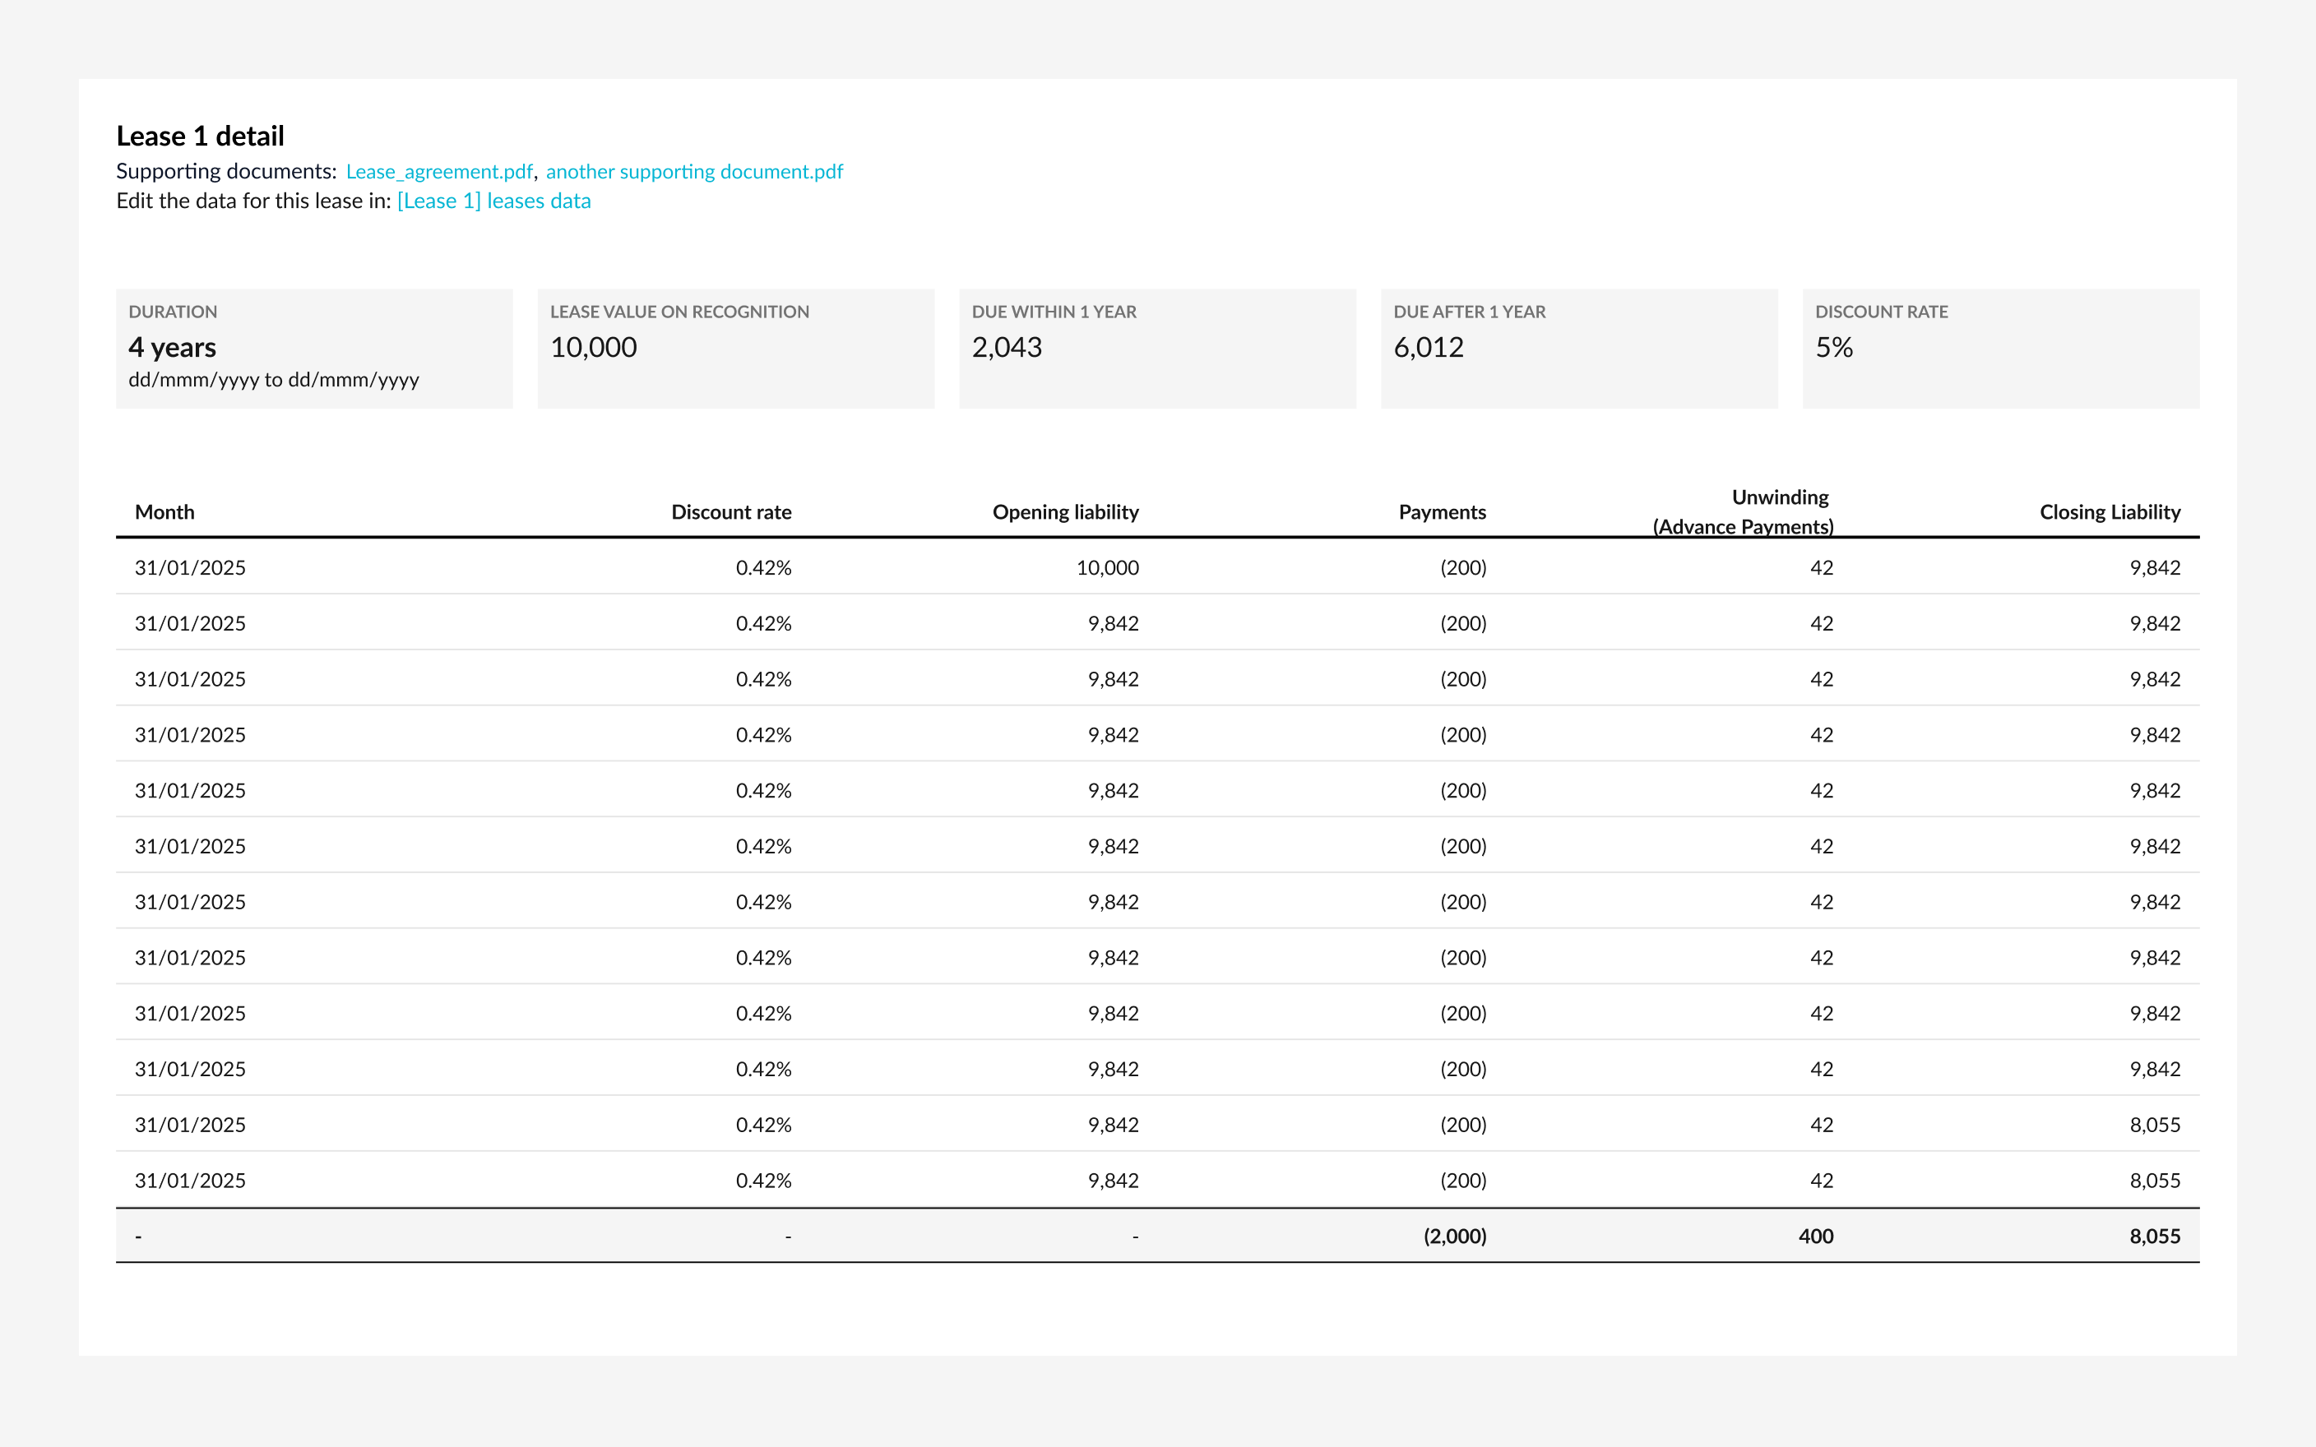Select the Lease Value on Recognition card
2316x1447 pixels.
[735, 349]
